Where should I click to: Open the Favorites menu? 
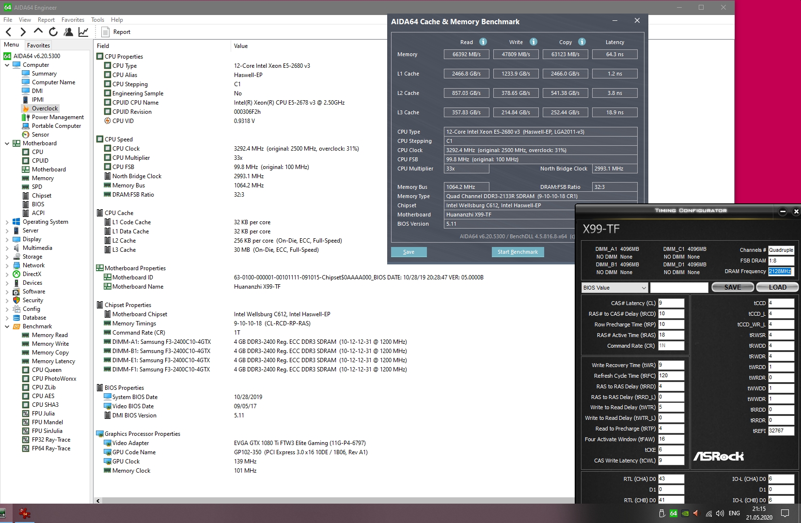point(73,20)
